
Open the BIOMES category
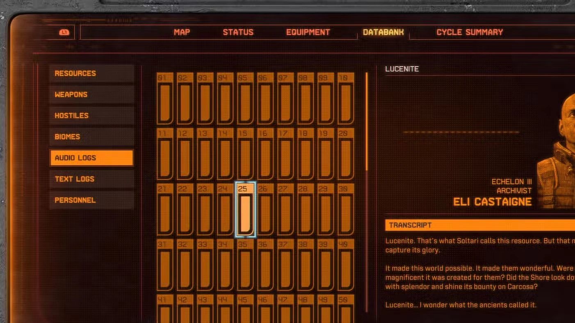(92, 137)
